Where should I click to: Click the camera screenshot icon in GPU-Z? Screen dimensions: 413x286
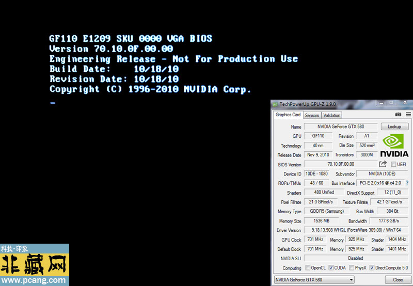pos(398,114)
